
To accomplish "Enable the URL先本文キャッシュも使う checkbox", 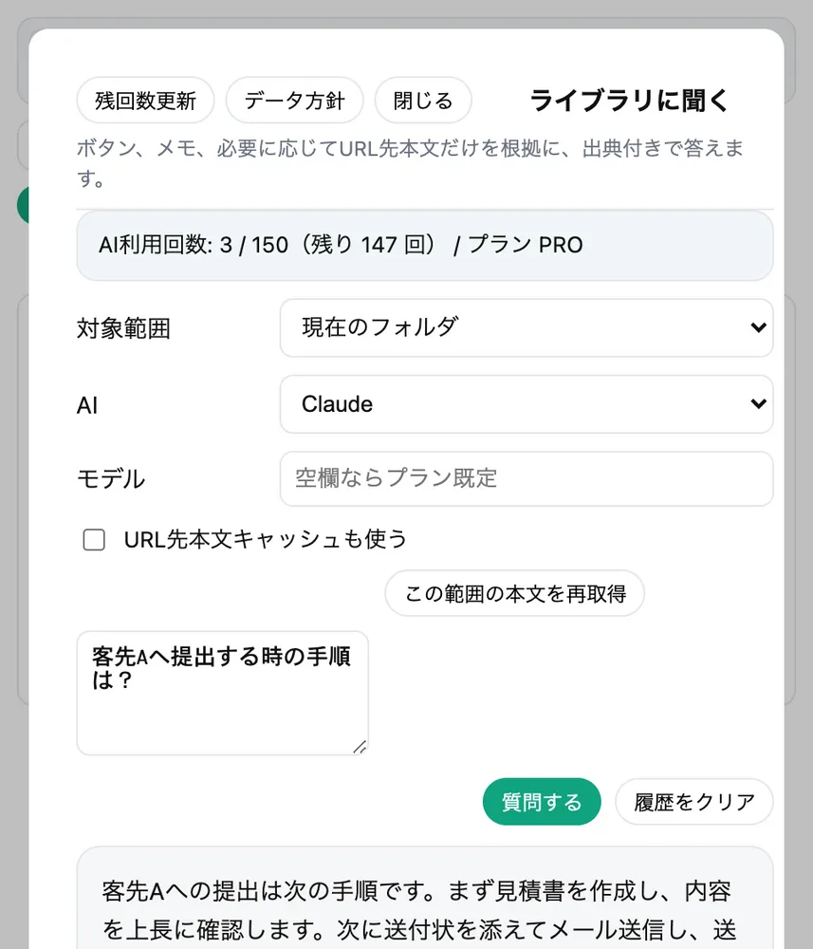I will (x=94, y=539).
